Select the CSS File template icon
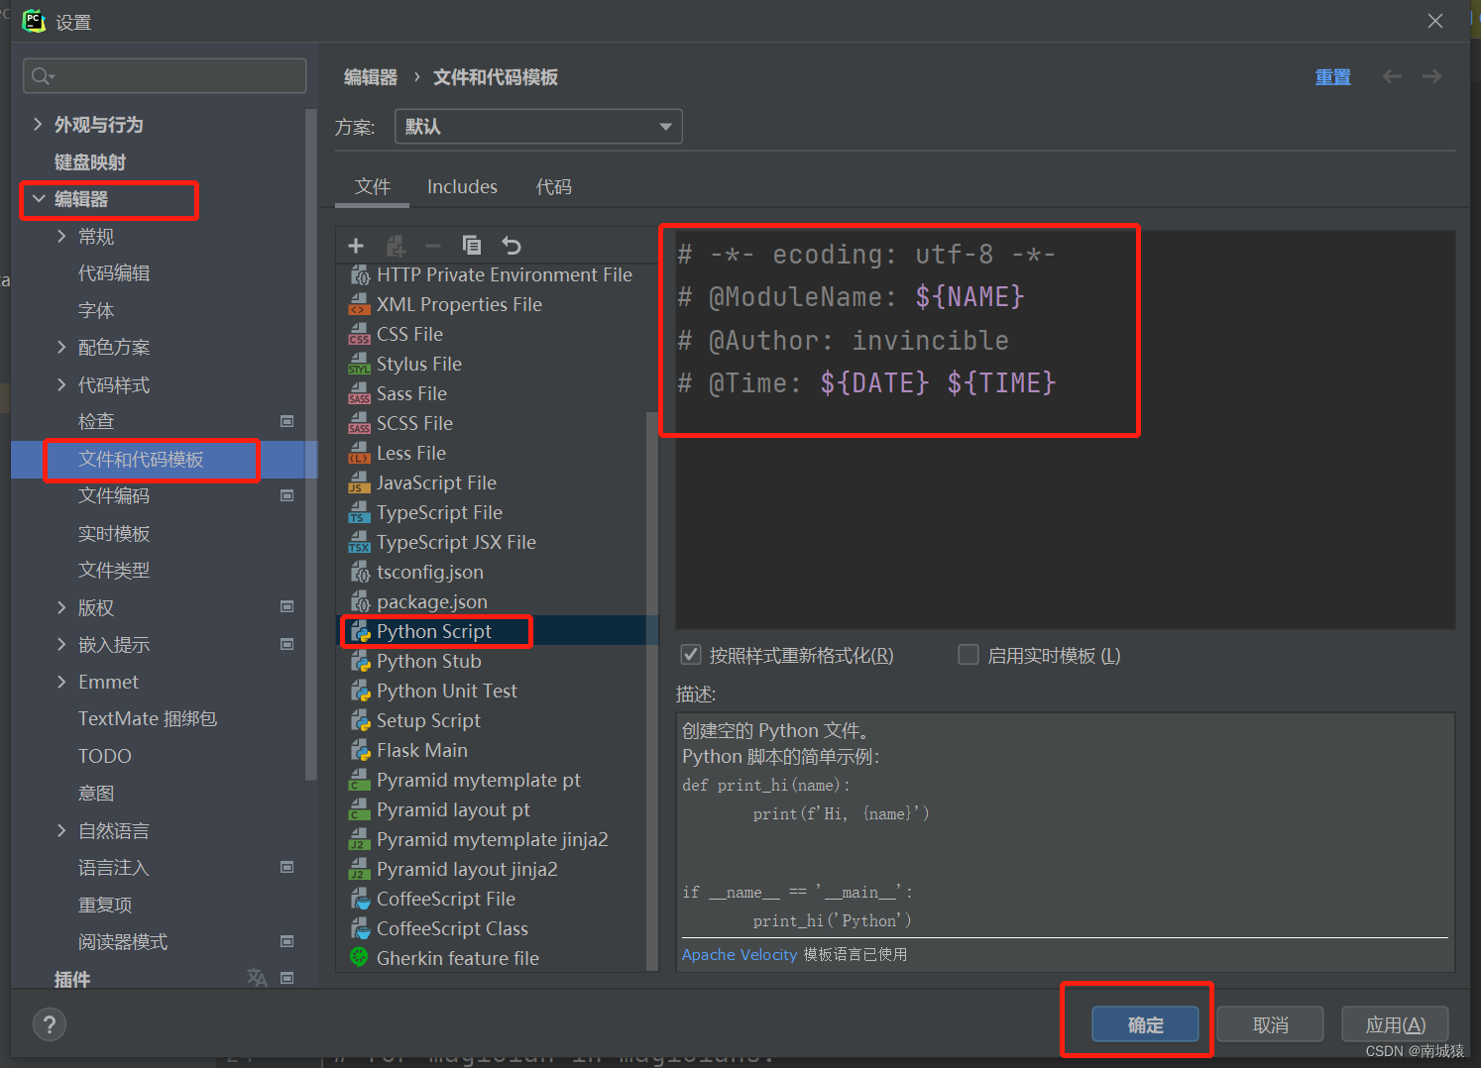Image resolution: width=1481 pixels, height=1068 pixels. pos(360,335)
